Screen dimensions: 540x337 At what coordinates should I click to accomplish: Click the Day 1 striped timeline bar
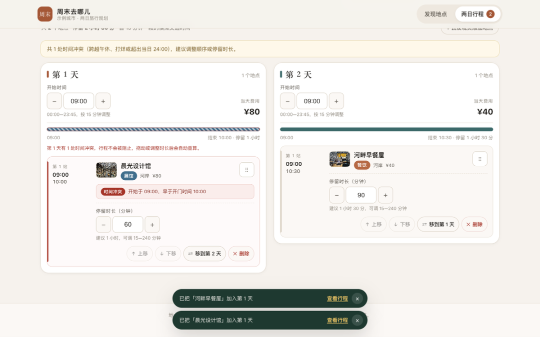[x=153, y=130]
